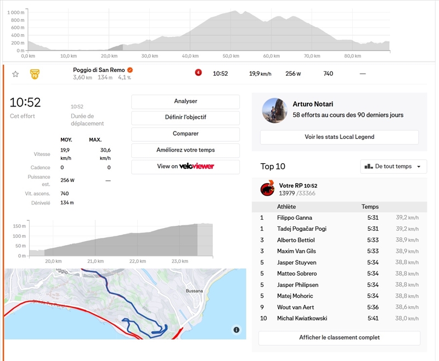Click the Analyser button
Screen dimensions: 439x361
(x=185, y=102)
